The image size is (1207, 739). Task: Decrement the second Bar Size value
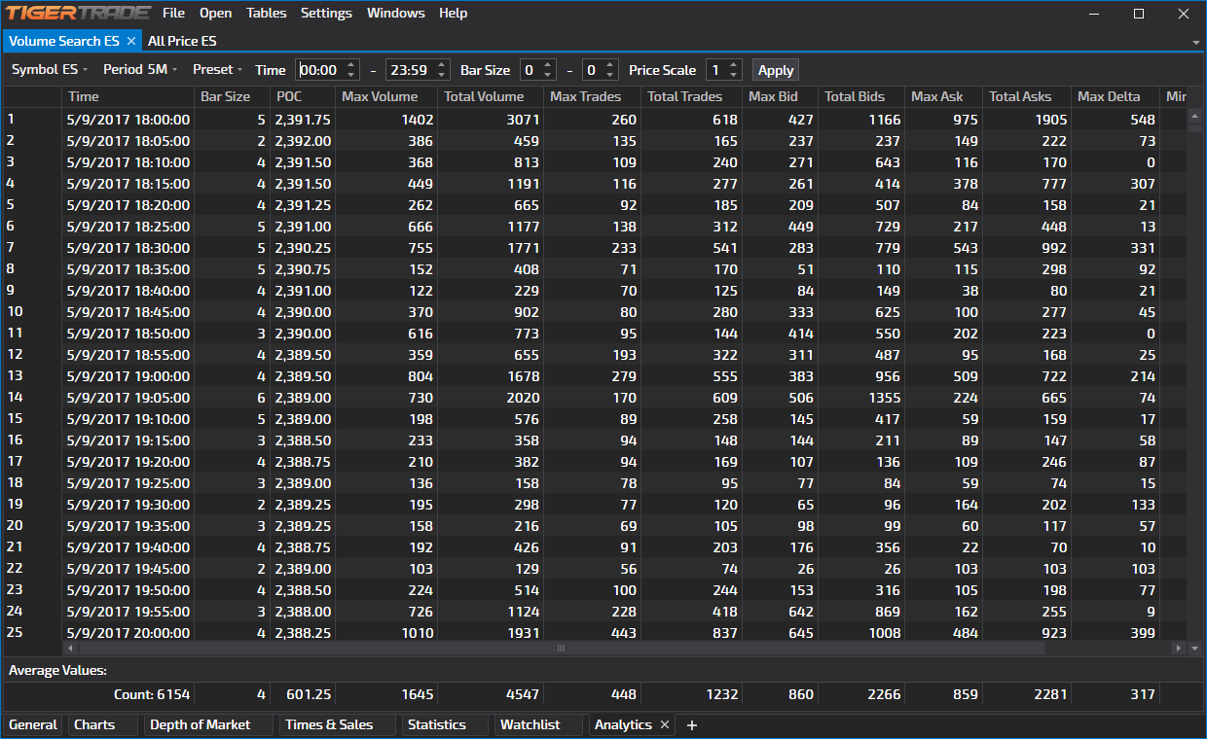pos(610,75)
